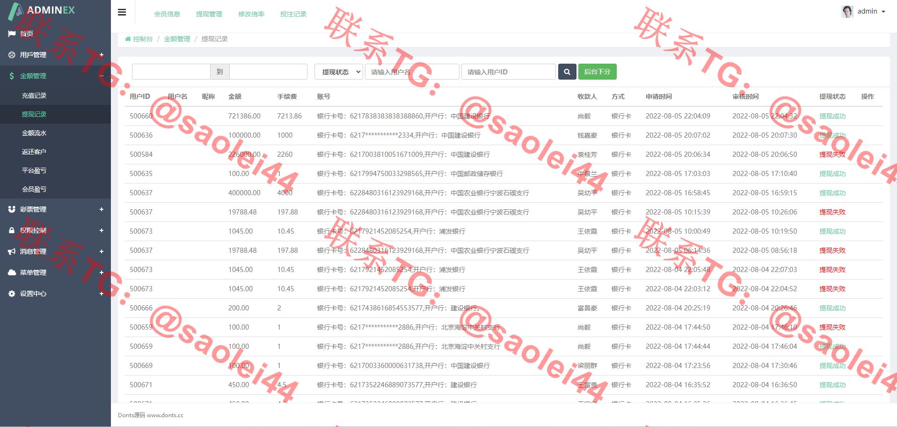Open the admin user dropdown
The height and width of the screenshot is (427, 897).
click(871, 11)
